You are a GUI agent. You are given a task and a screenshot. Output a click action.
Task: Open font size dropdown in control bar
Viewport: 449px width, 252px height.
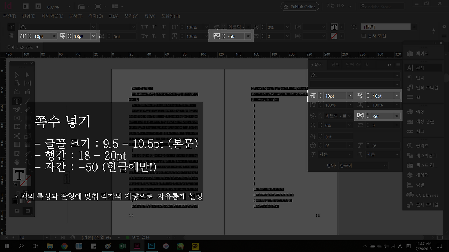54,36
